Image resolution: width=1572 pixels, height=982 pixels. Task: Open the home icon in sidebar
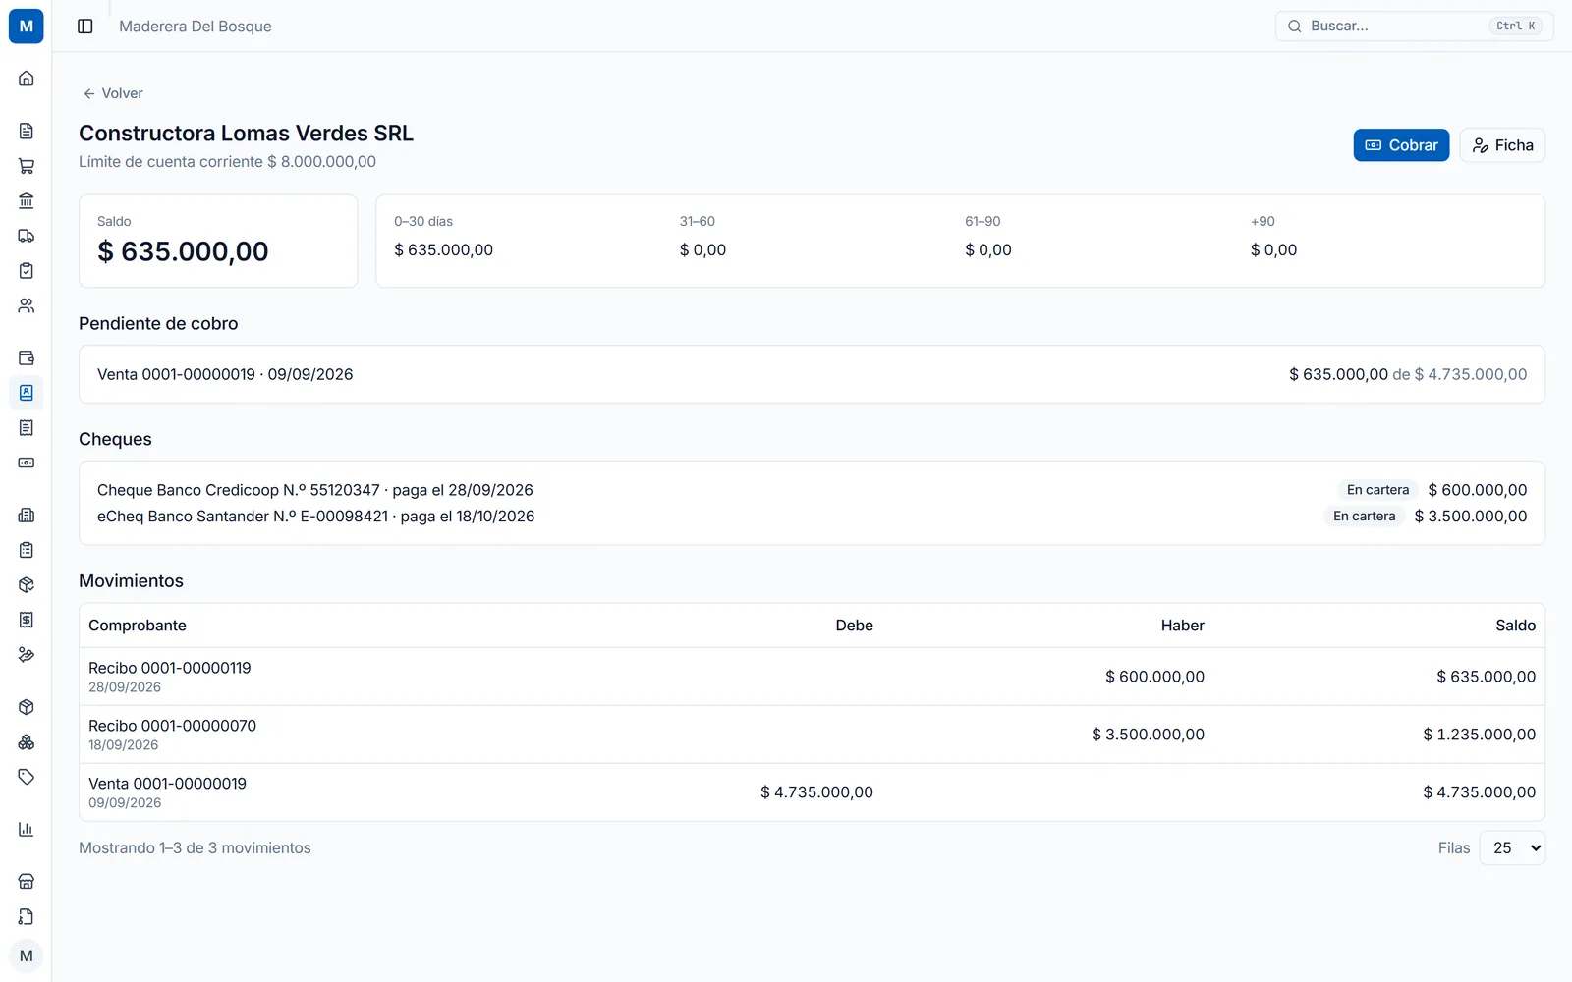pos(27,79)
